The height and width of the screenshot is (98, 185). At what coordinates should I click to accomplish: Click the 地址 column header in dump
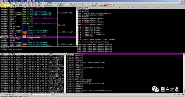pyautogui.click(x=4, y=54)
